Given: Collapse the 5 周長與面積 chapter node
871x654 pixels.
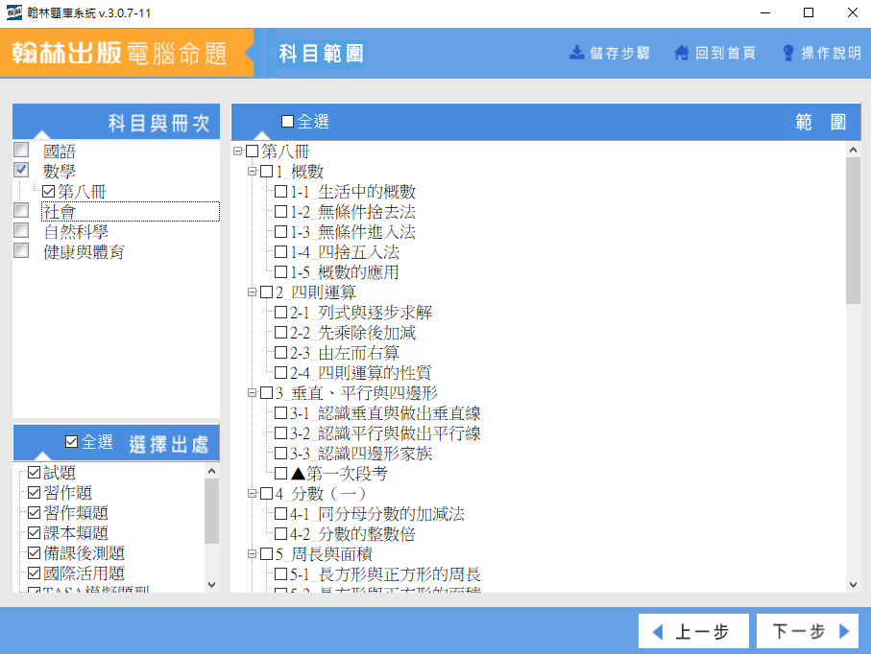Looking at the screenshot, I should [x=253, y=554].
